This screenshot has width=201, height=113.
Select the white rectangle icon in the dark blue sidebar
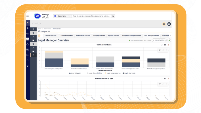click(28, 39)
